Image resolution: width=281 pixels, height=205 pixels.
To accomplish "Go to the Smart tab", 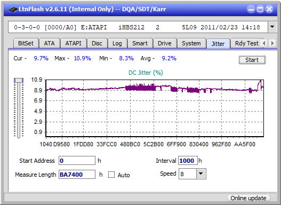I will [140, 43].
